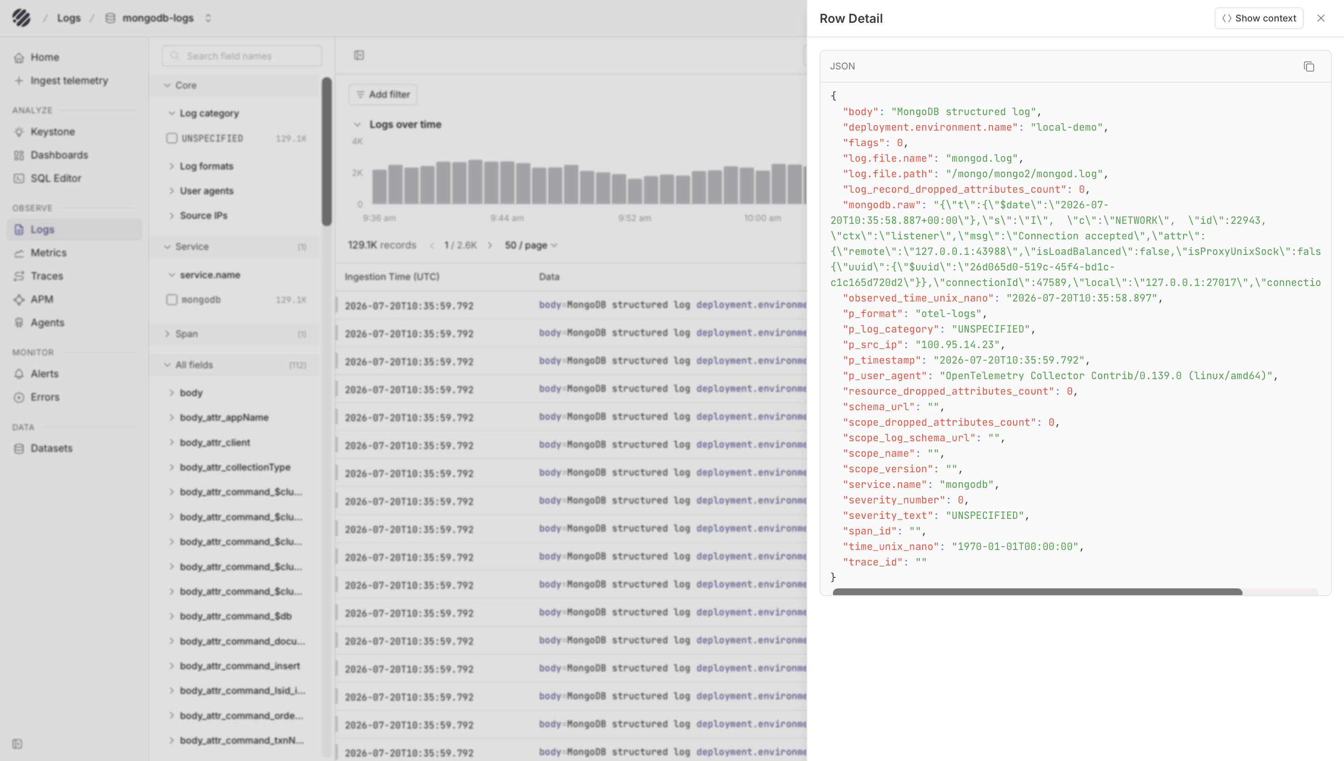Go to the next results page
1344x761 pixels.
click(490, 245)
